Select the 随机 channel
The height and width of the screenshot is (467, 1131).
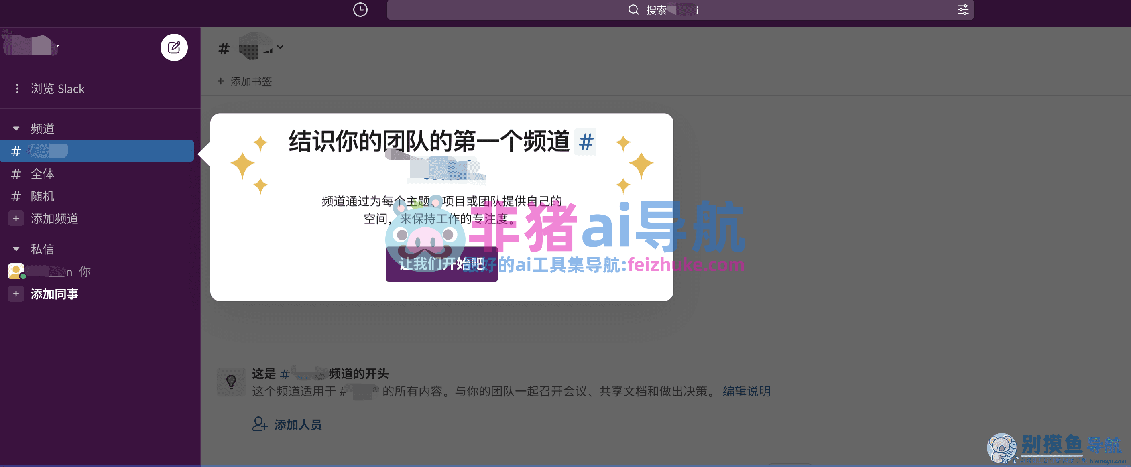pos(43,196)
